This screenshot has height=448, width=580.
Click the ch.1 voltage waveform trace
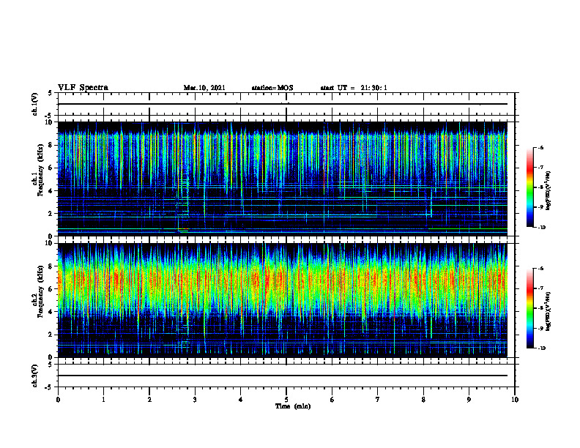click(283, 104)
